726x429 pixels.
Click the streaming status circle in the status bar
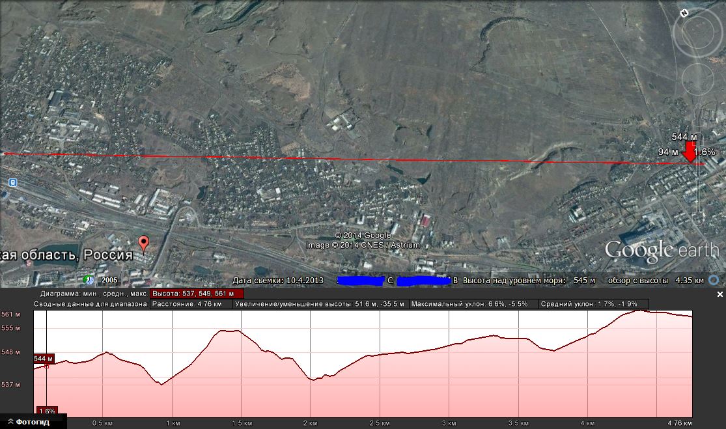pyautogui.click(x=714, y=280)
